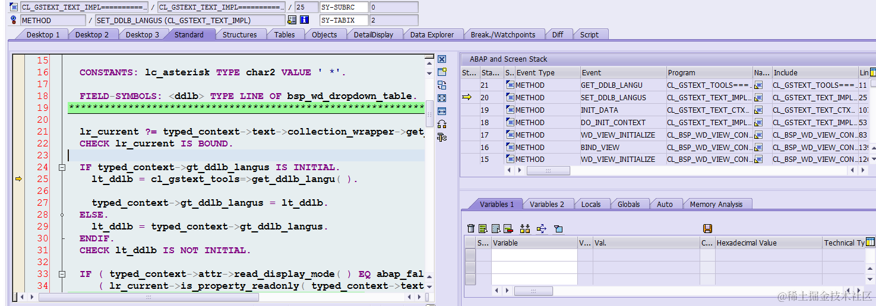Image resolution: width=876 pixels, height=306 pixels.
Task: Open the Data Explorer tab
Action: click(x=432, y=34)
